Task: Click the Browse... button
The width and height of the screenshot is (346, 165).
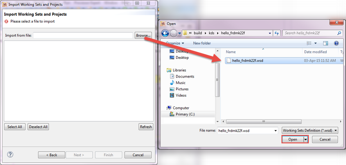Action: 143,35
